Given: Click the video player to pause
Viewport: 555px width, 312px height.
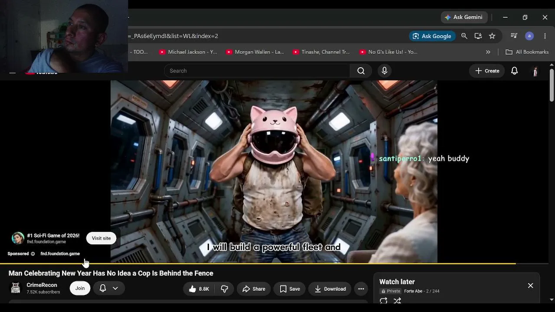Looking at the screenshot, I should point(274,172).
